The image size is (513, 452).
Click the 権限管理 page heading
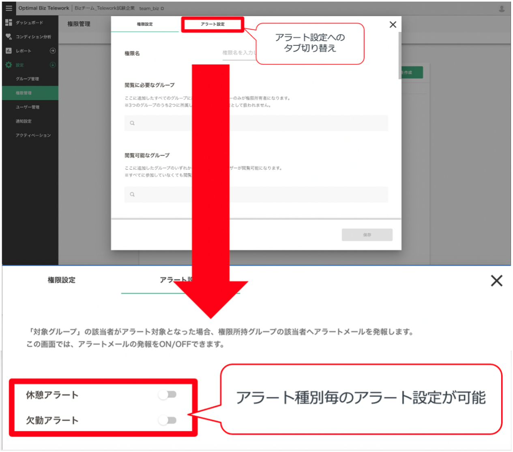coord(79,24)
